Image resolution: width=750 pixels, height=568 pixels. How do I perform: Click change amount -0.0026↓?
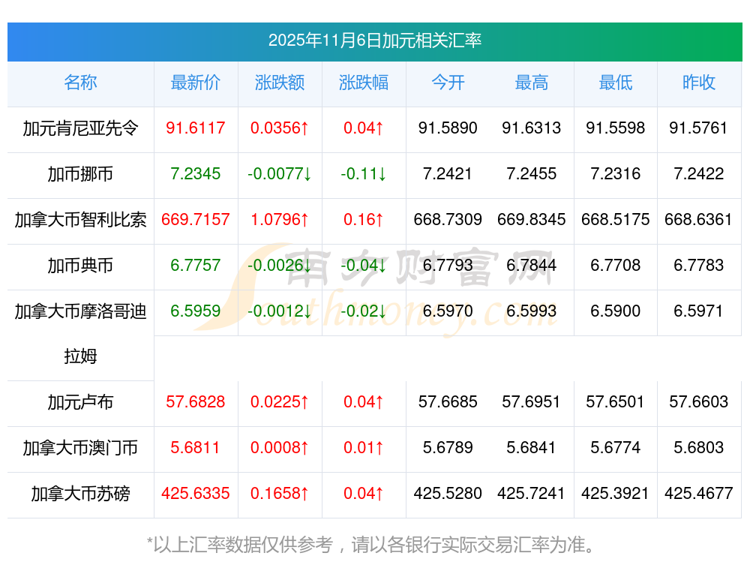coord(279,265)
